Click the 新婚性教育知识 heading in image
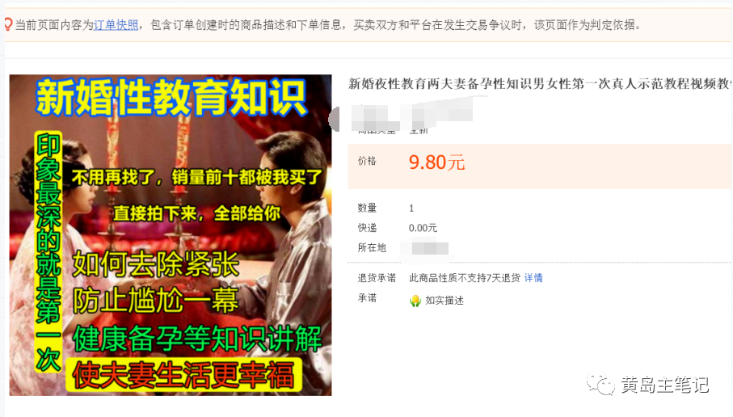The image size is (733, 417). [x=171, y=97]
